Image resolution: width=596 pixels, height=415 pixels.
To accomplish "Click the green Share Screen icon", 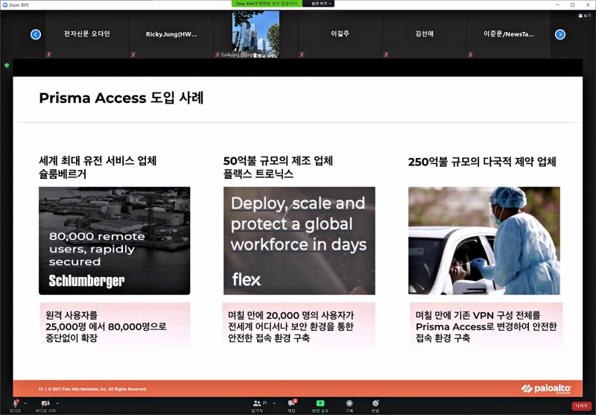I will click(x=320, y=403).
